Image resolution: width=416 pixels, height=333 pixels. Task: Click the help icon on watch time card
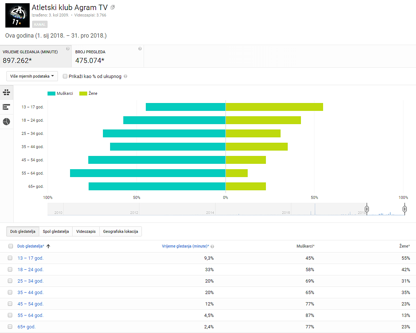tap(68, 49)
